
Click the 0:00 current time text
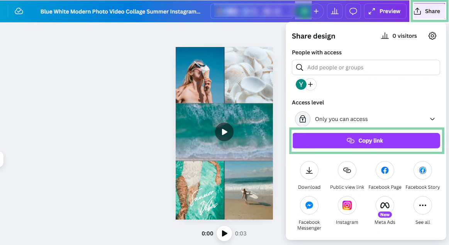pyautogui.click(x=207, y=233)
